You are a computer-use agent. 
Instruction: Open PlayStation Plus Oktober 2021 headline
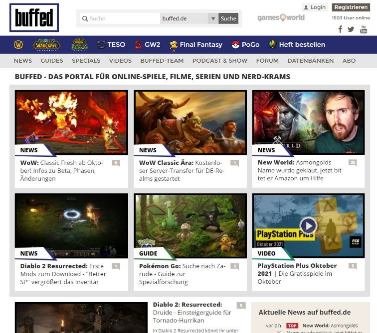pyautogui.click(x=297, y=273)
